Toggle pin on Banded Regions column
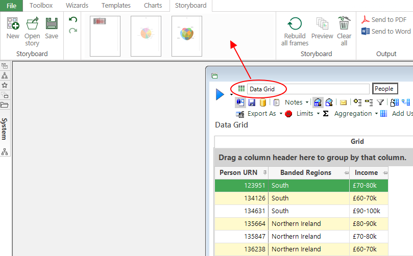Image resolution: width=413 pixels, height=256 pixels. coord(346,173)
